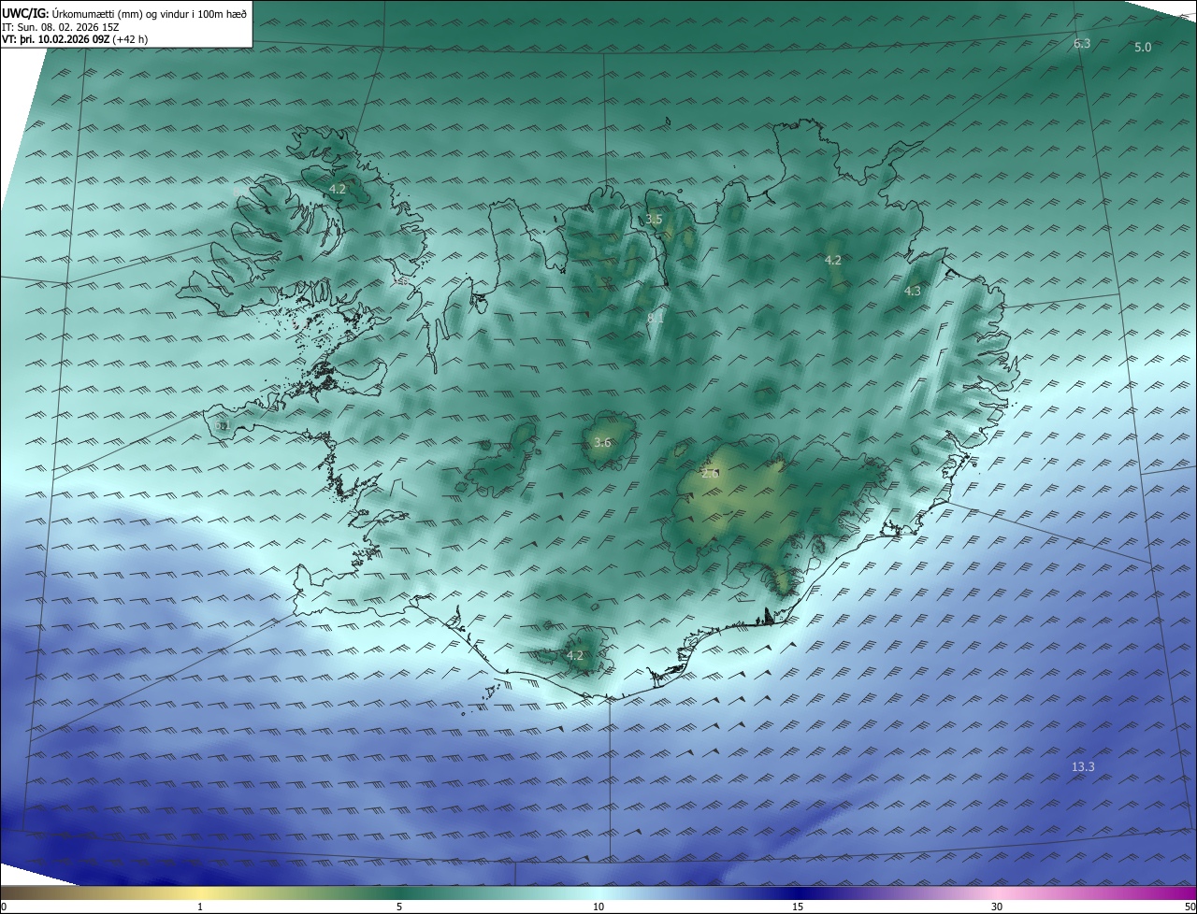Click the 6.3 value label on the map
This screenshot has height=914, width=1197.
(1082, 44)
